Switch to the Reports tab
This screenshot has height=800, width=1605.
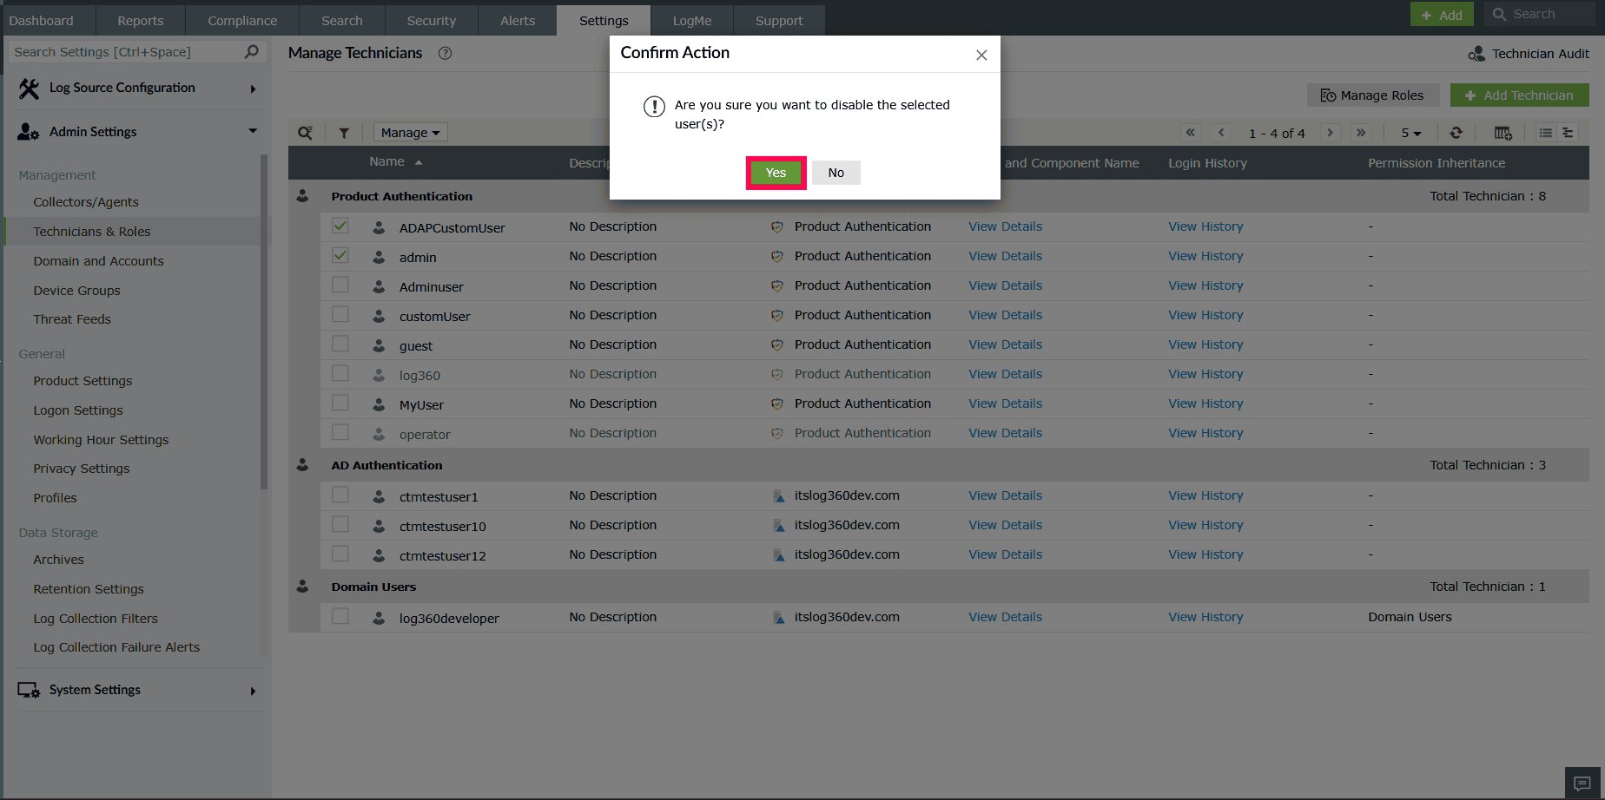tap(141, 20)
